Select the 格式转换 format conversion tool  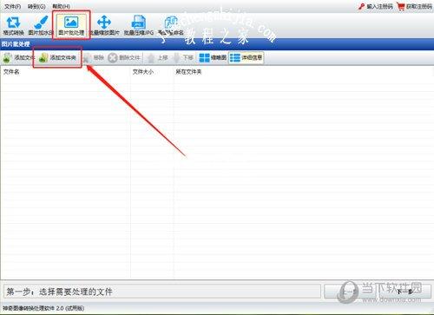pyautogui.click(x=13, y=26)
